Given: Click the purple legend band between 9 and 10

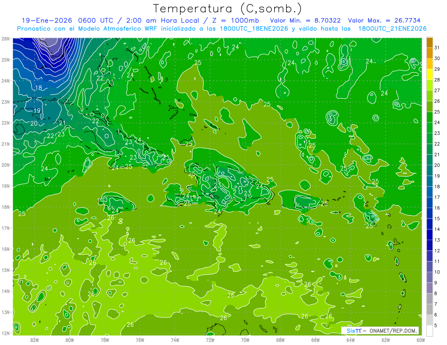Looking at the screenshot, I should click(x=429, y=277).
